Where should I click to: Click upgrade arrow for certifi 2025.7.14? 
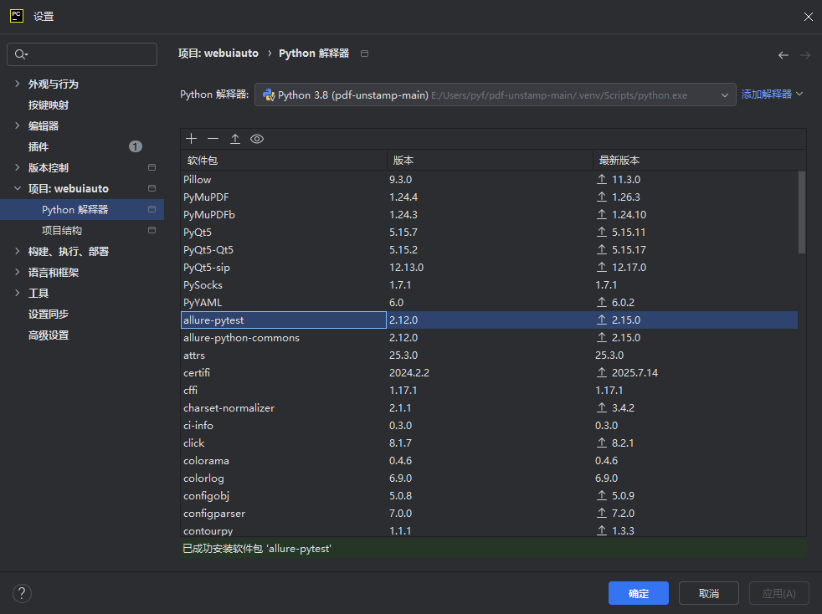tap(601, 372)
